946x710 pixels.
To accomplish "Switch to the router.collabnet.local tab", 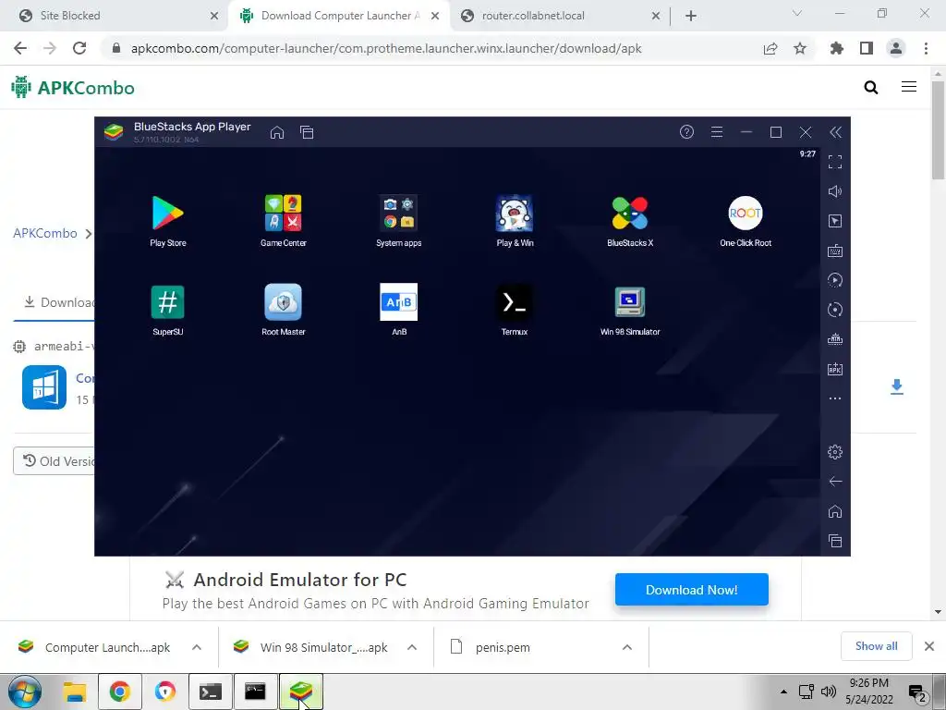I will [560, 16].
